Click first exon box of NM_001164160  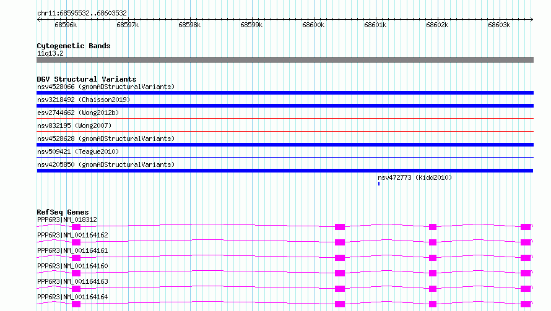click(76, 273)
